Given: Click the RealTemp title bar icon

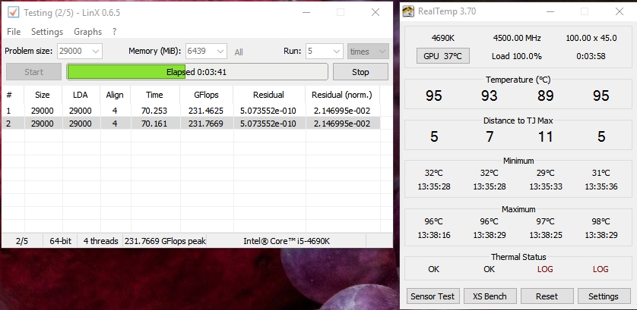Looking at the screenshot, I should click(408, 11).
